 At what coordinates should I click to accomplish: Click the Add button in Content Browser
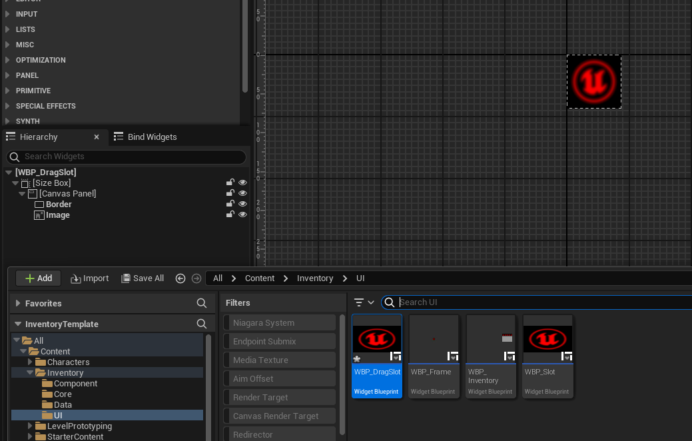click(x=39, y=278)
